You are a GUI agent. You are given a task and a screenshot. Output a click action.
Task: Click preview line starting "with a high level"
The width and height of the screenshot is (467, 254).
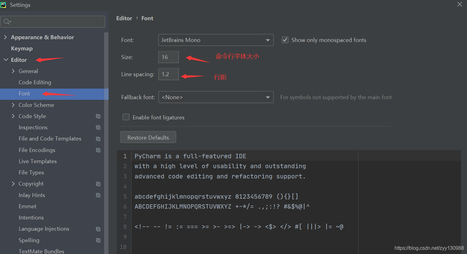click(x=220, y=166)
